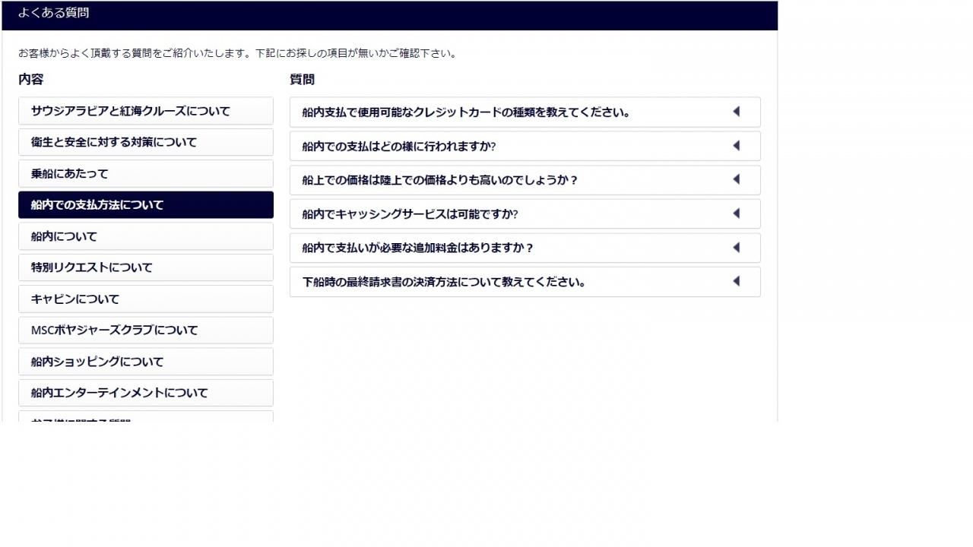Screen dimensions: 973x547
Task: Expand the 追加料金 question row
Action: coord(525,248)
